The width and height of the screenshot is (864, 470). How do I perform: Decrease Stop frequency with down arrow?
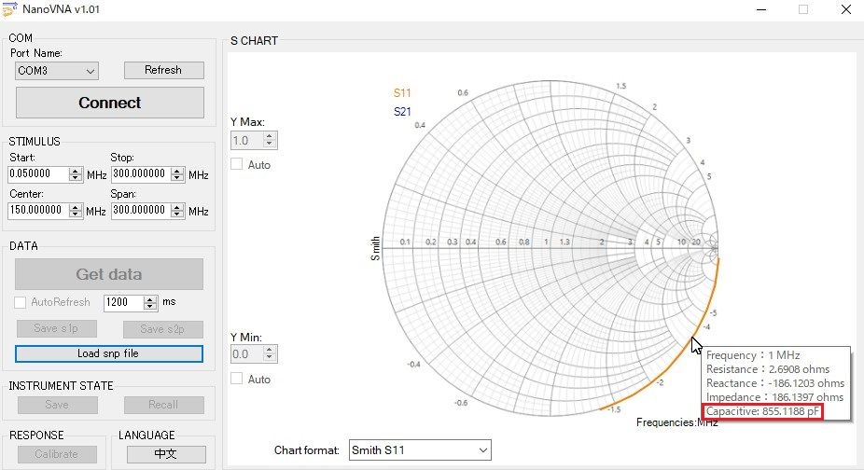tap(177, 178)
